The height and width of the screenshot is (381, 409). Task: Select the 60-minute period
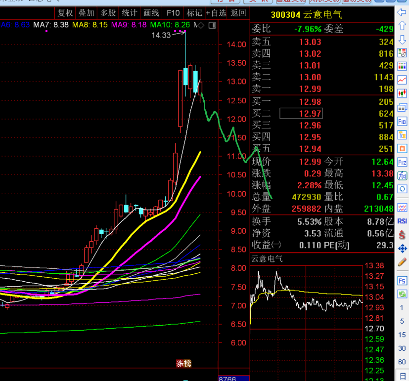[402, 362]
